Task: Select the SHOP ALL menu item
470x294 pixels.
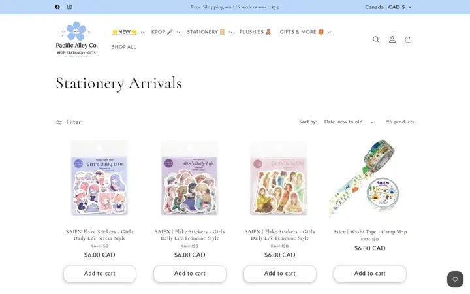Action: (124, 47)
